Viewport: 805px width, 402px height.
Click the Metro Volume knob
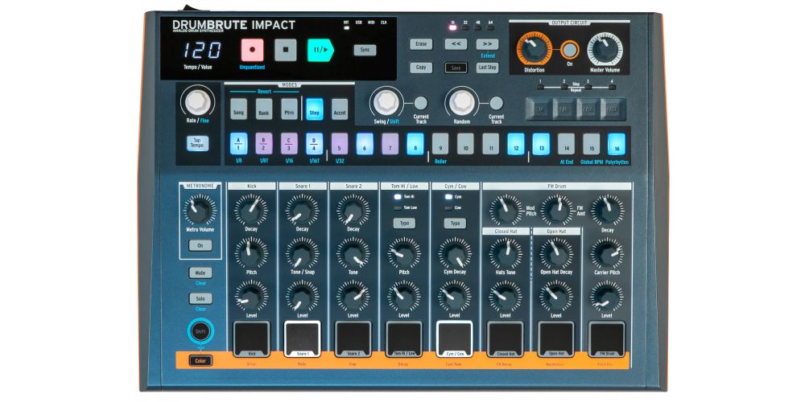(x=200, y=210)
